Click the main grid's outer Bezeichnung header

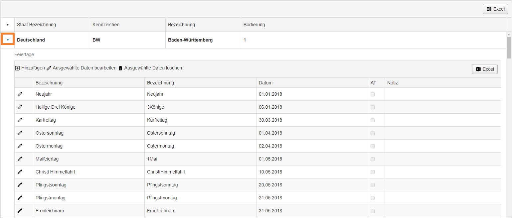coord(203,25)
